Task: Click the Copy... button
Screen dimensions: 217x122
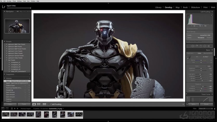Action: (10, 104)
